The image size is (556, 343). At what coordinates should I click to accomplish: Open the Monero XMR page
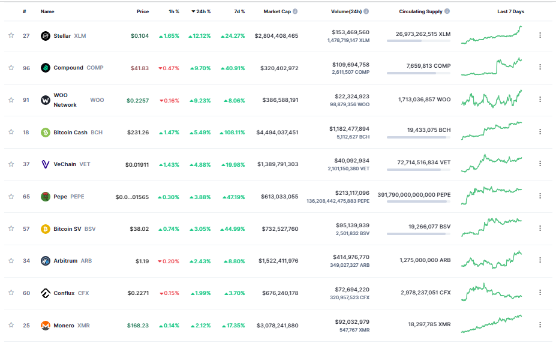coord(71,325)
